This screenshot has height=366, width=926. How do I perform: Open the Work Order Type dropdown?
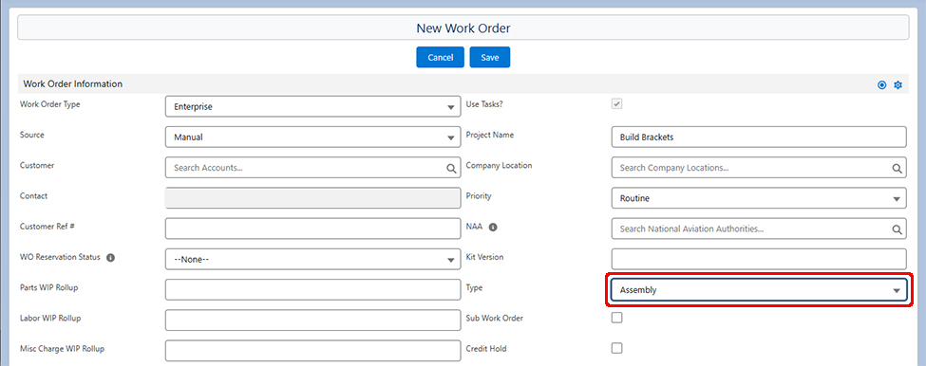(313, 107)
